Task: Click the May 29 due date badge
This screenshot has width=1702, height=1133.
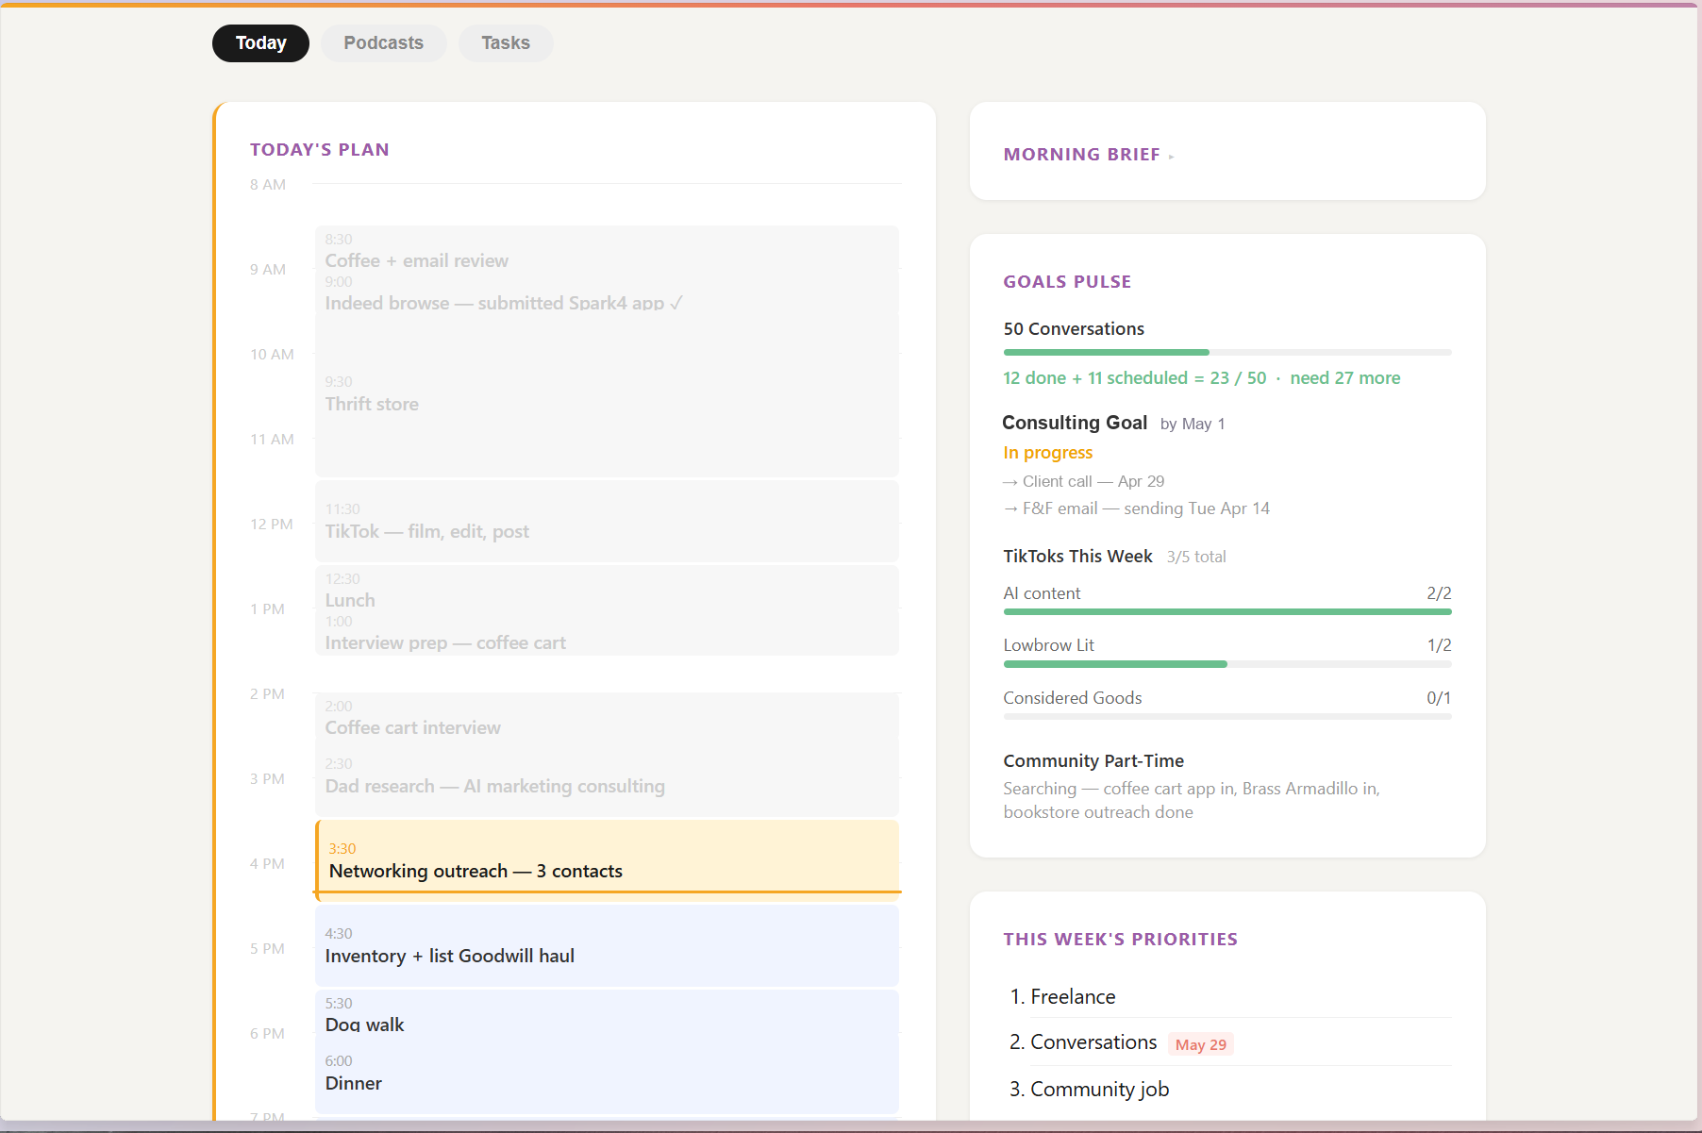Action: click(x=1201, y=1044)
